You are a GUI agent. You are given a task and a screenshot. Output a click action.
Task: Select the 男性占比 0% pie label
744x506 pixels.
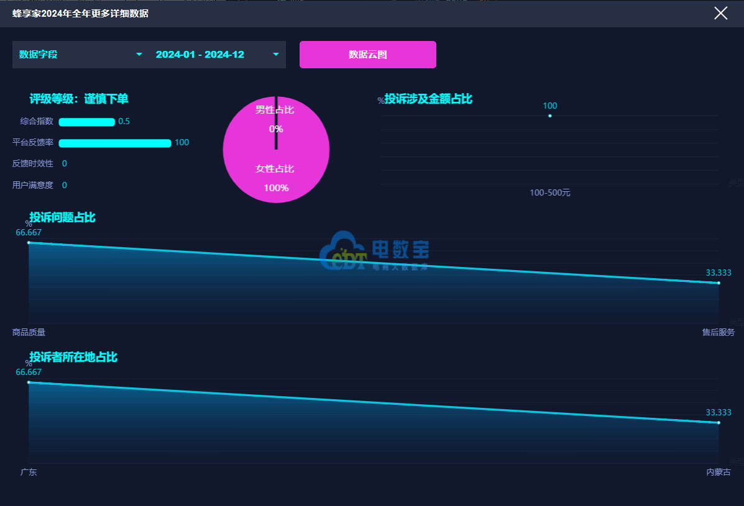(275, 119)
